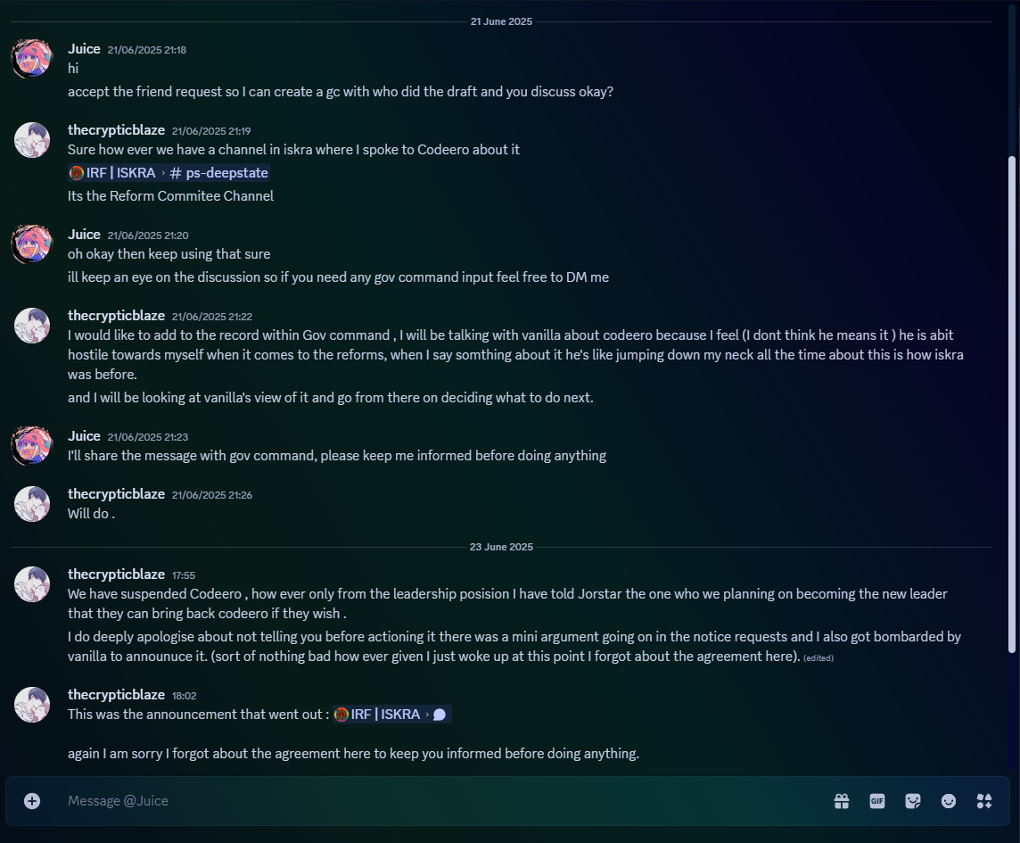Open the IRF | ISKRA ps-deepstate channel link
1020x843 pixels.
point(169,172)
